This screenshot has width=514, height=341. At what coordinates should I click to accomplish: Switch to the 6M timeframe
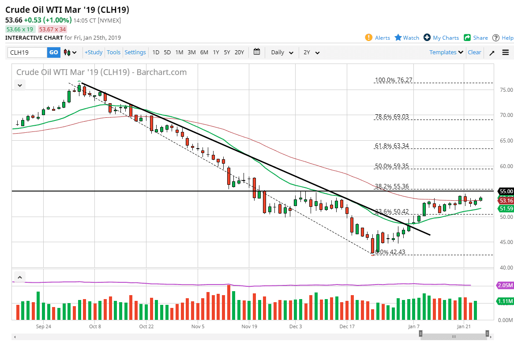coord(204,52)
